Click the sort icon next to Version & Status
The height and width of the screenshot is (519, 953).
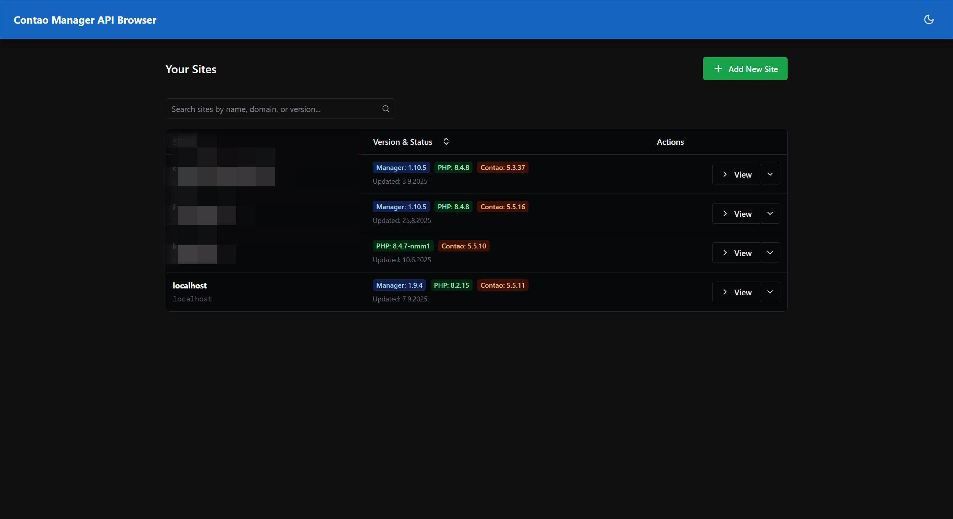446,141
